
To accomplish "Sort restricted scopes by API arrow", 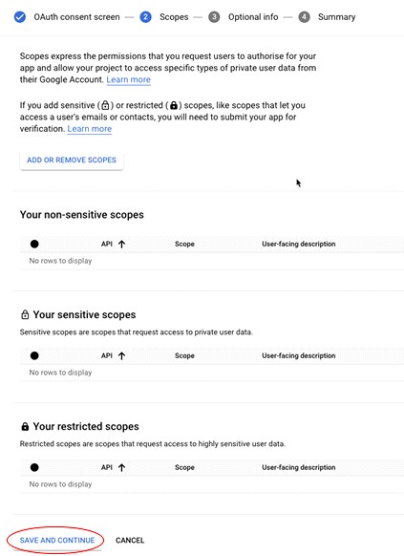I will click(122, 467).
